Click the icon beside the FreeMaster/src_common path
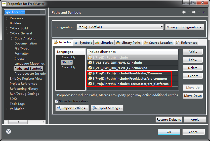This screenshot has width=210, height=141. coord(90,78)
